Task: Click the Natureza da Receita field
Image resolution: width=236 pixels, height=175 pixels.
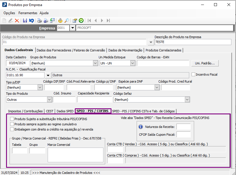Action: pyautogui.click(x=184, y=127)
